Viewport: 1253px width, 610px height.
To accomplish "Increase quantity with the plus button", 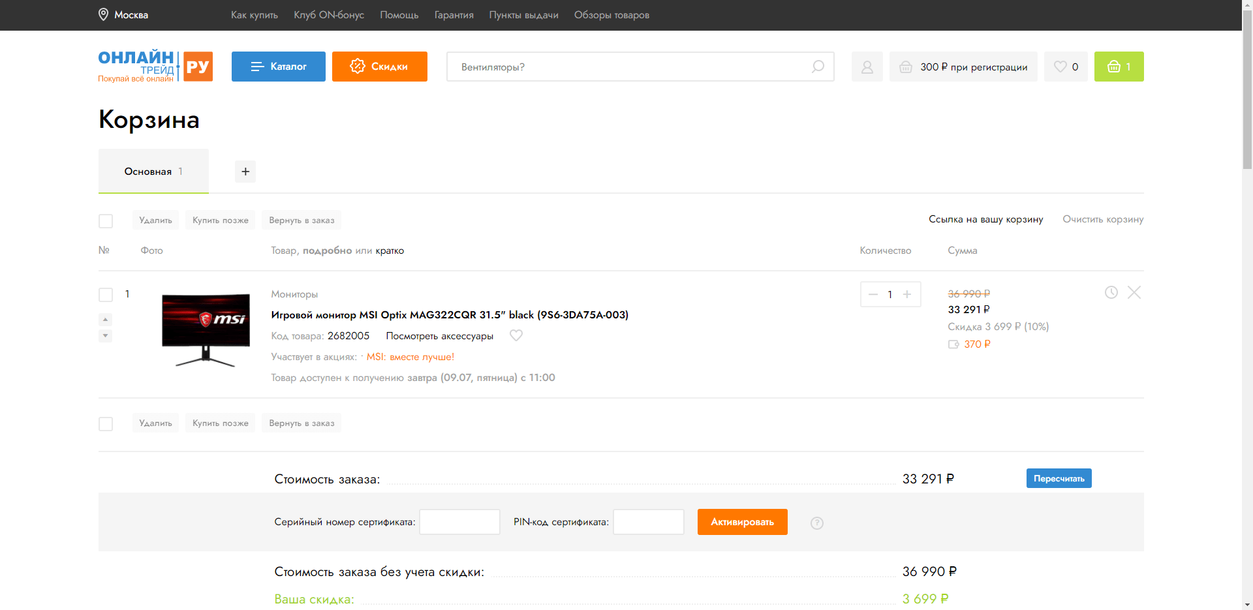I will point(907,294).
